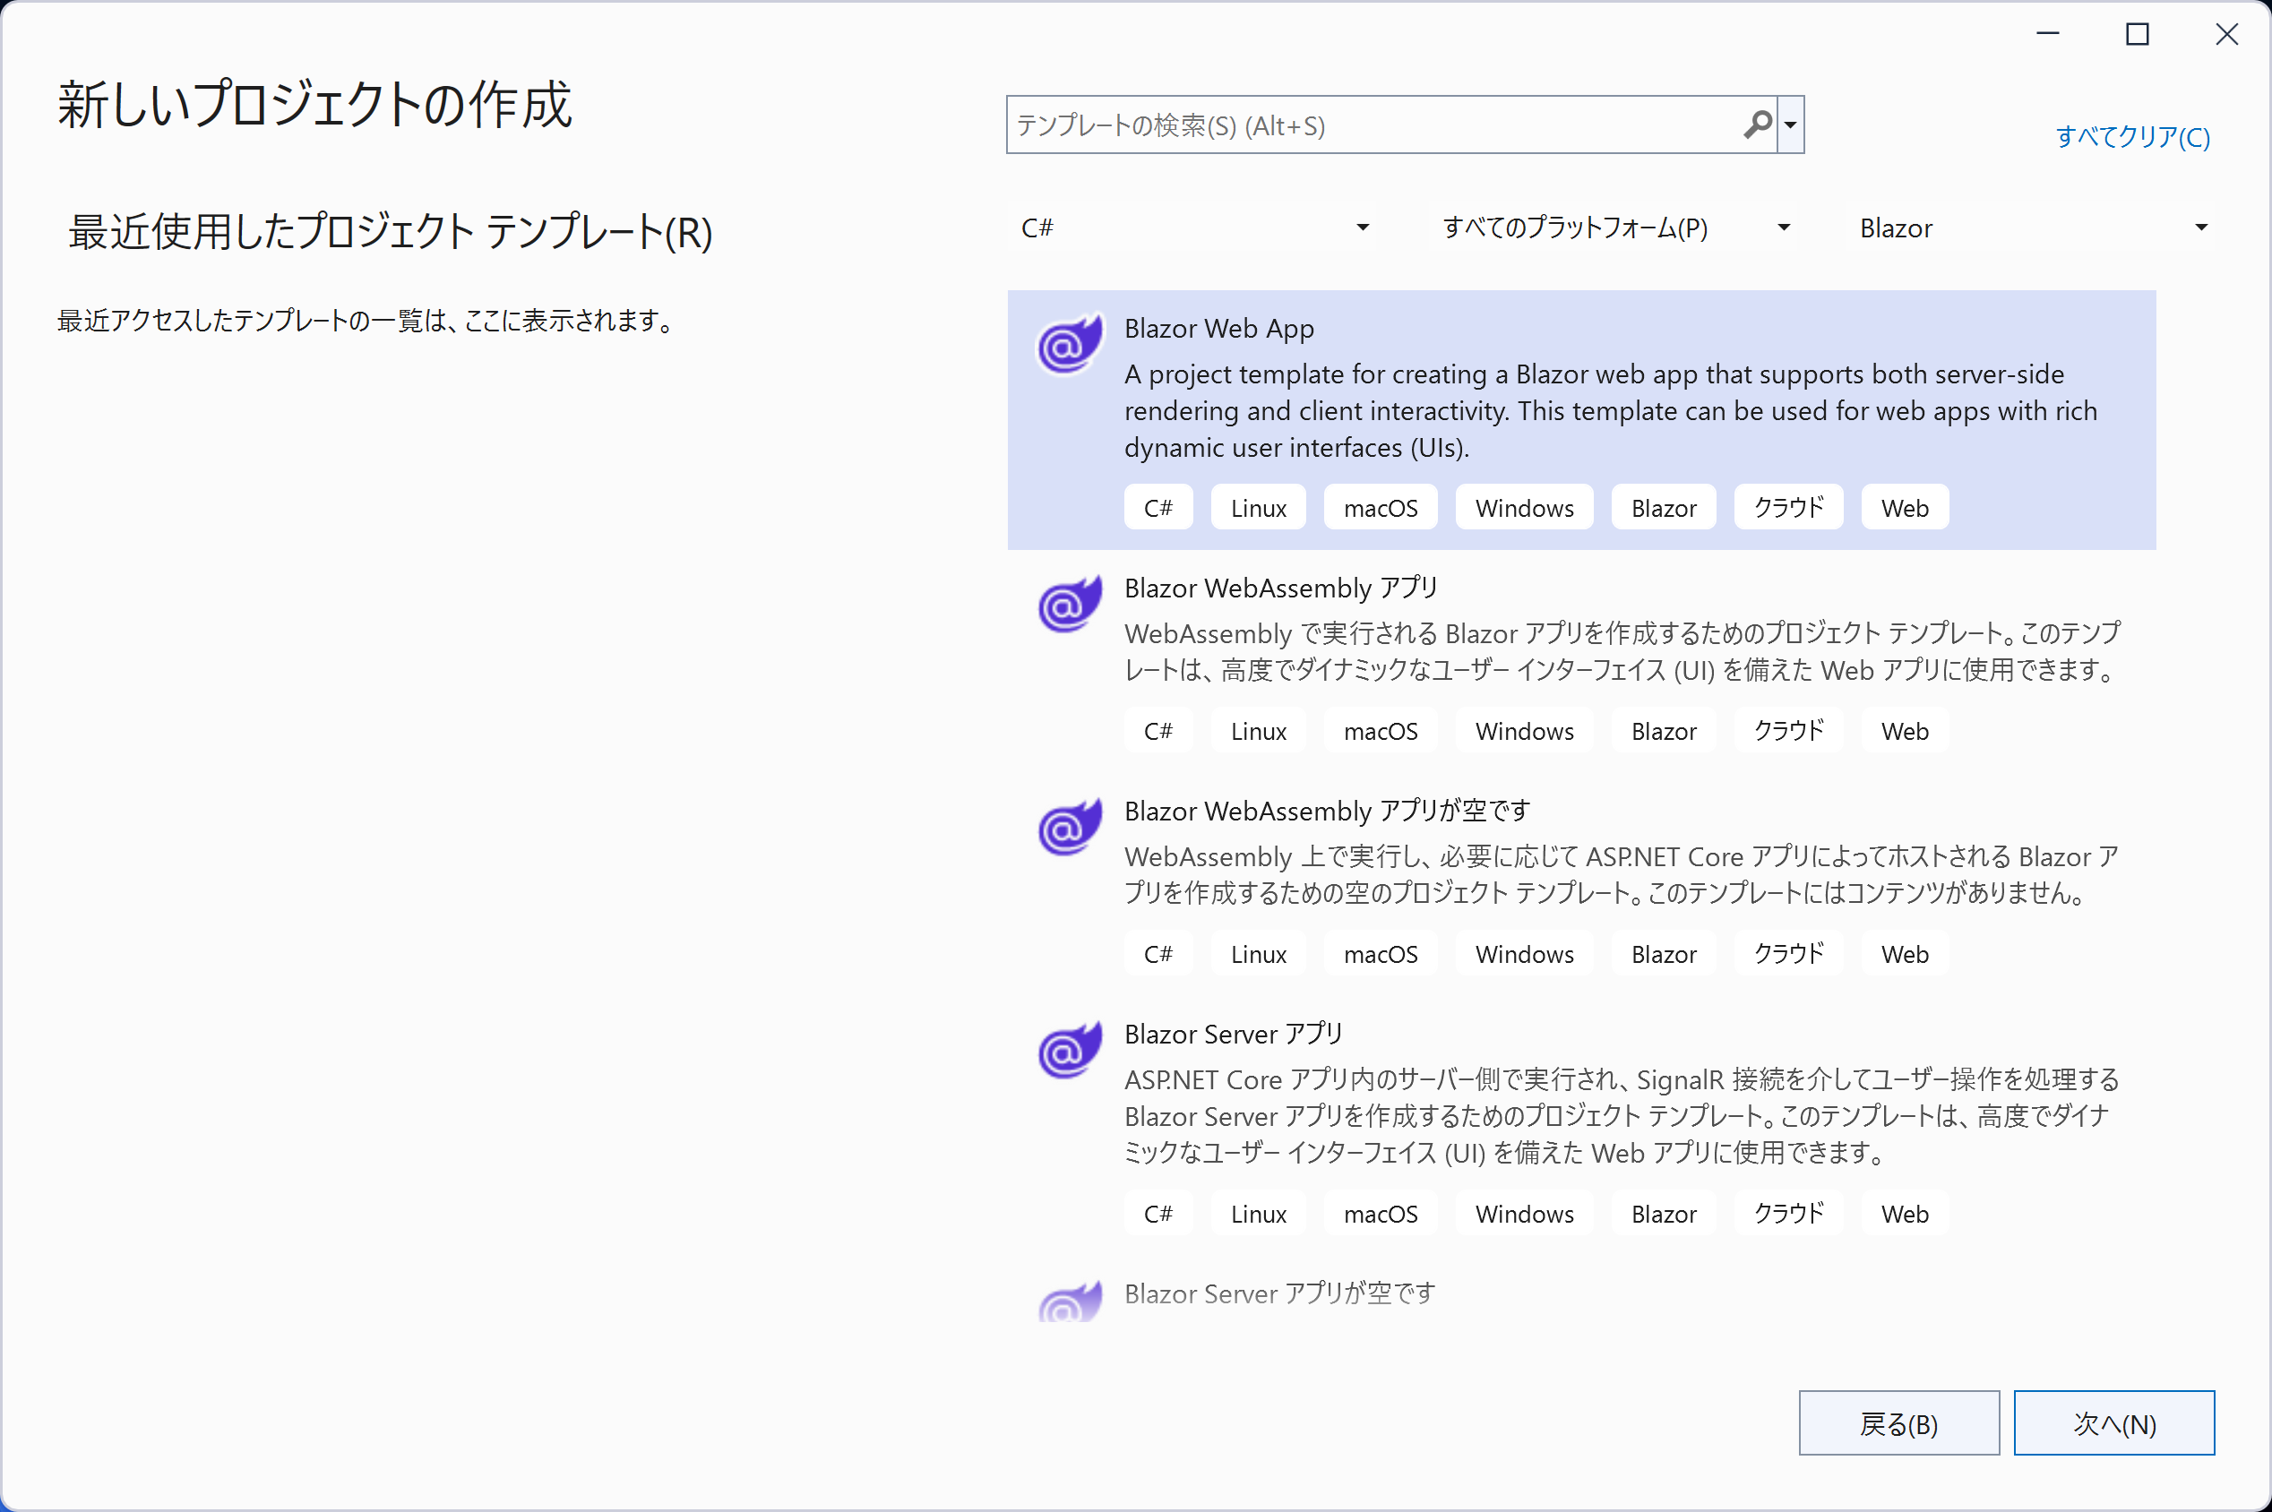Select the Blazor Server アプリ template title
The image size is (2272, 1512).
click(x=1234, y=1034)
